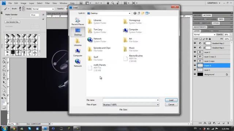
Task: Select Desktop in the places sidebar
Action: [78, 32]
